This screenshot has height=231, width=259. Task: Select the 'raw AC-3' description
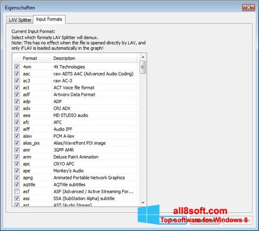click(x=63, y=80)
